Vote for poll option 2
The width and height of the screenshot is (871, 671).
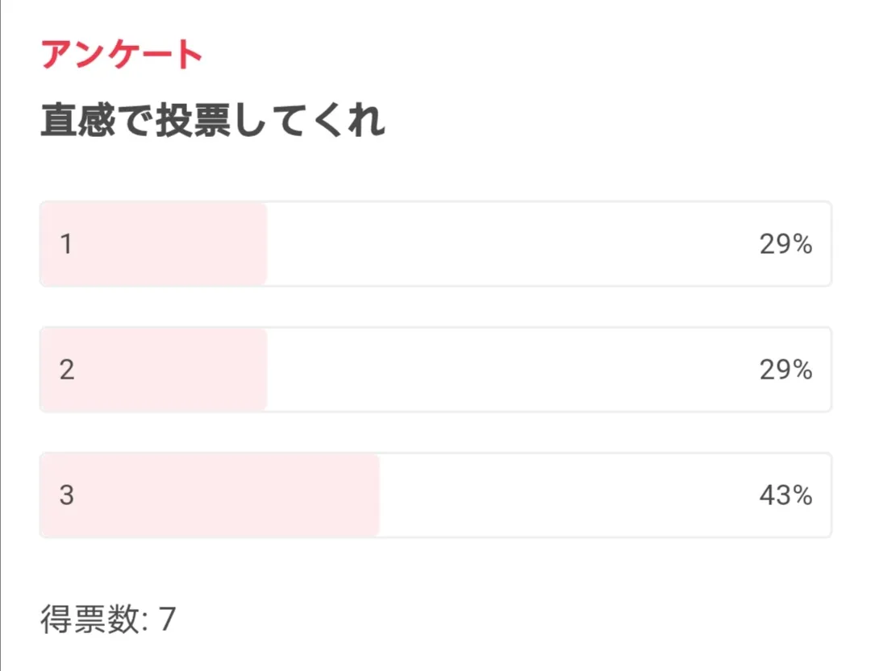coord(435,370)
